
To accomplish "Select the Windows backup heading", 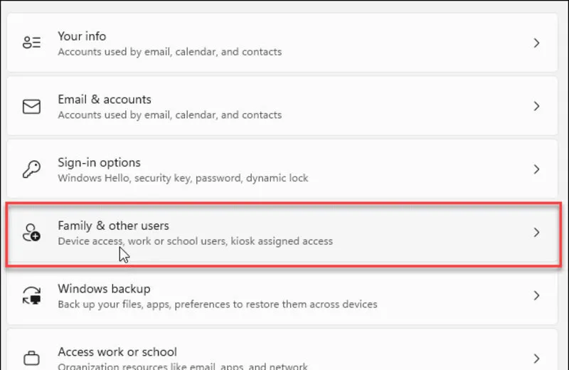I will pyautogui.click(x=104, y=289).
